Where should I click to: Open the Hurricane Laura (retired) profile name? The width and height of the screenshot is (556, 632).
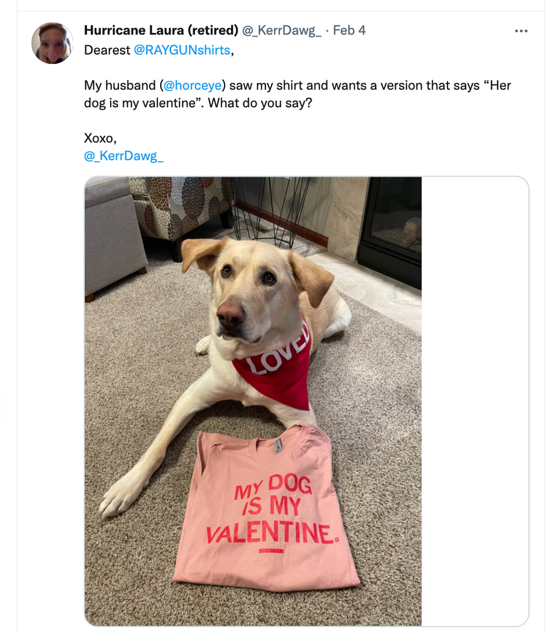[161, 30]
